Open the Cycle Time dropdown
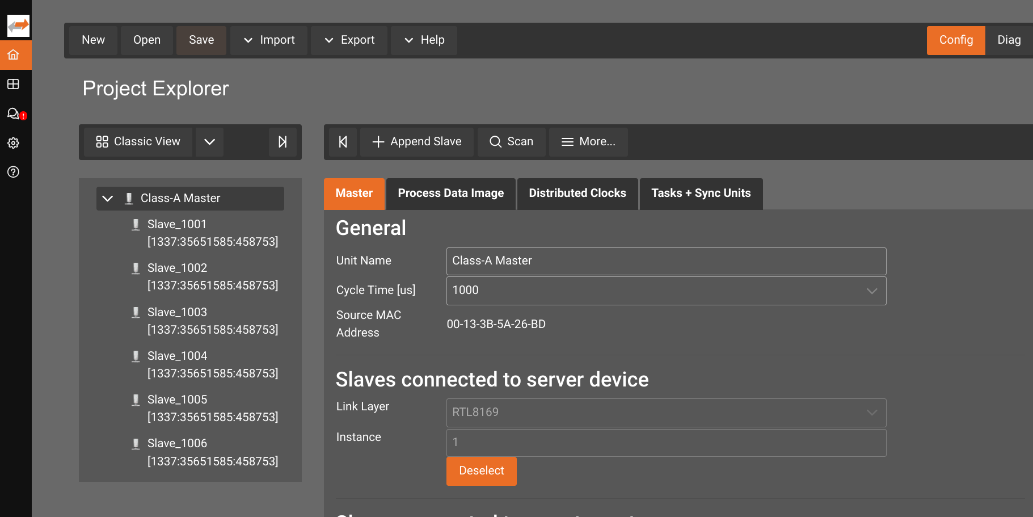This screenshot has height=517, width=1033. tap(871, 291)
